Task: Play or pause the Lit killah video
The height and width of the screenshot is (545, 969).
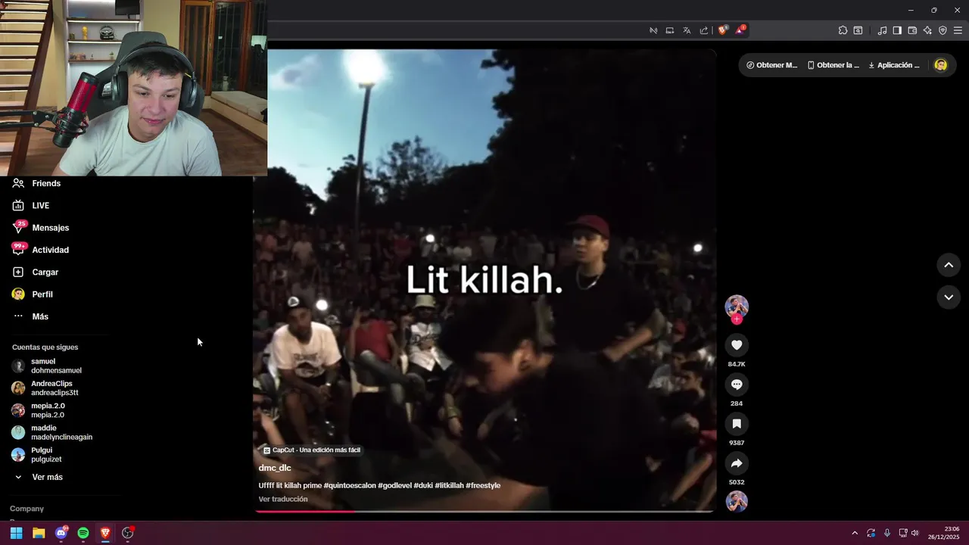Action: tap(484, 280)
